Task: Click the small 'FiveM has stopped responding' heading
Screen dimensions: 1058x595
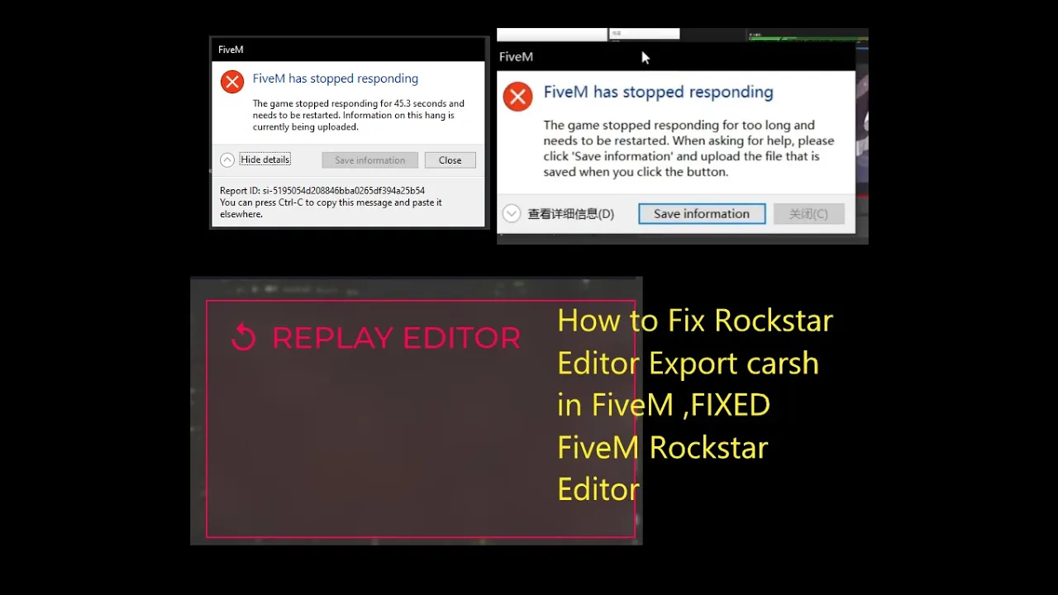Action: (336, 79)
